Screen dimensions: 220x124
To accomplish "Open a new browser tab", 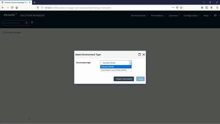I will point(34,2).
